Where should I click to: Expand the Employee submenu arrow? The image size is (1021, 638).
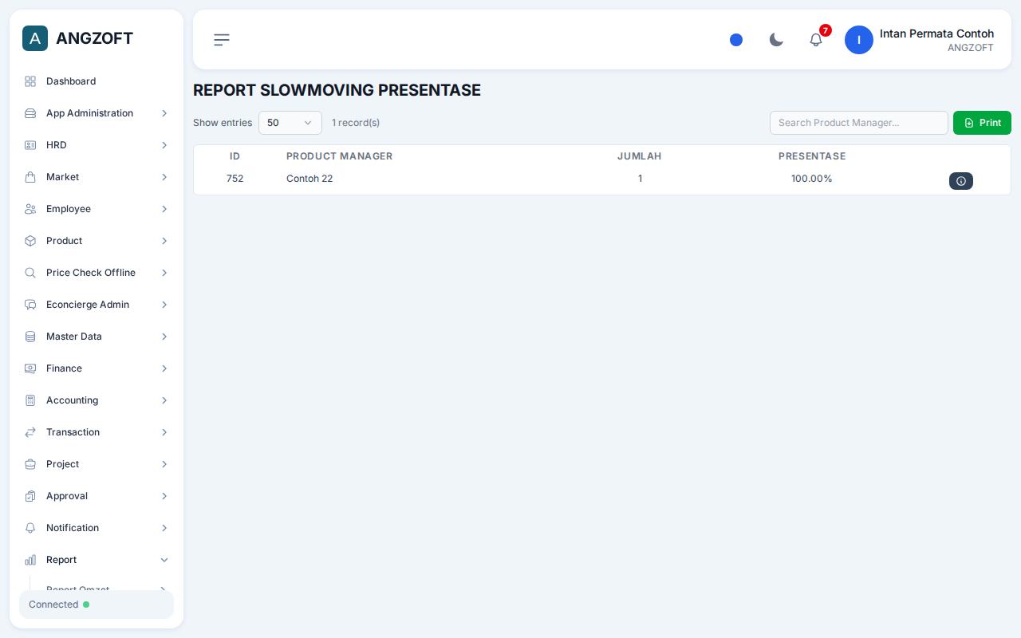164,209
